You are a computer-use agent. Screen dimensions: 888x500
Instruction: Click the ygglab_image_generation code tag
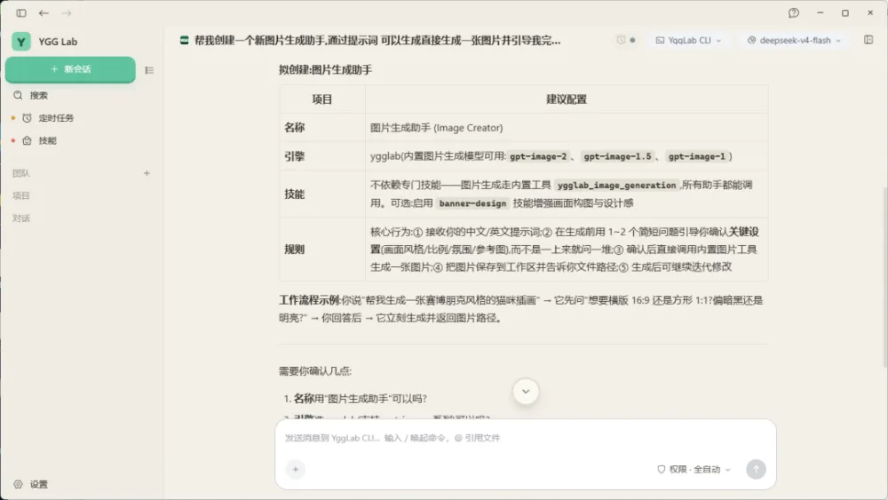pyautogui.click(x=617, y=185)
